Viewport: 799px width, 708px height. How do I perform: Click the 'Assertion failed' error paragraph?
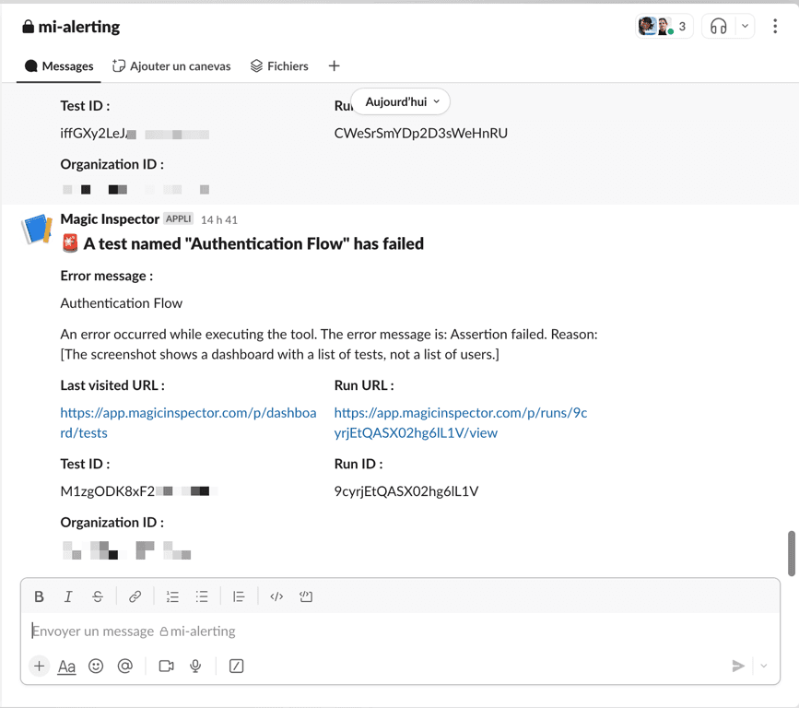coord(329,344)
